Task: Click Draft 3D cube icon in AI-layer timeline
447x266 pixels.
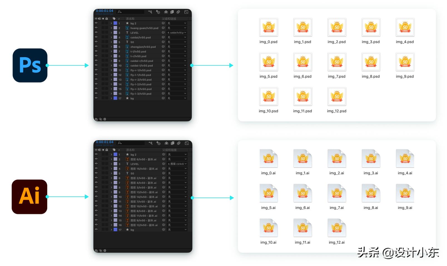Action: click(158, 143)
